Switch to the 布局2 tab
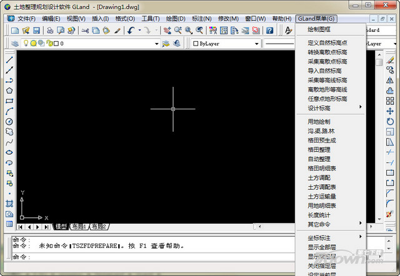The height and width of the screenshot is (276, 400). tap(99, 227)
